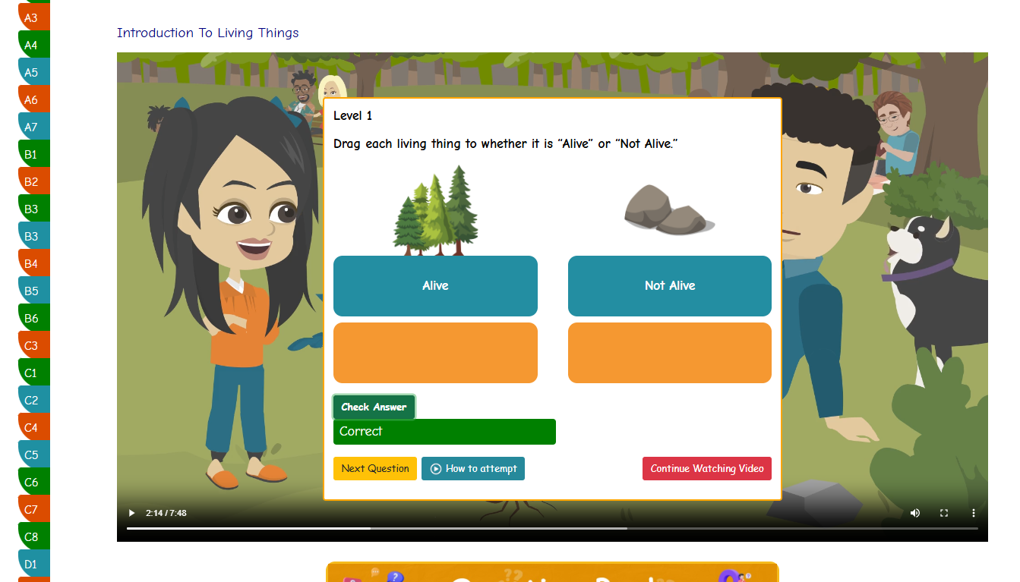The width and height of the screenshot is (1020, 582).
Task: Mute the video with the speaker icon
Action: [914, 513]
